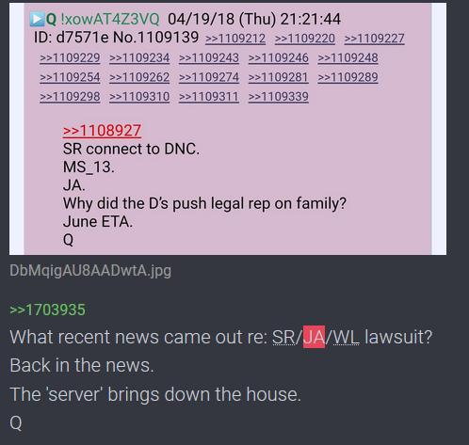Go to reply >>1109311
The height and width of the screenshot is (445, 469).
pyautogui.click(x=209, y=97)
